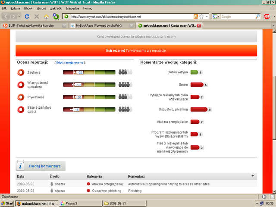The height and width of the screenshot is (207, 276).
Task: Click the Back navigation arrow
Action: [6, 16]
